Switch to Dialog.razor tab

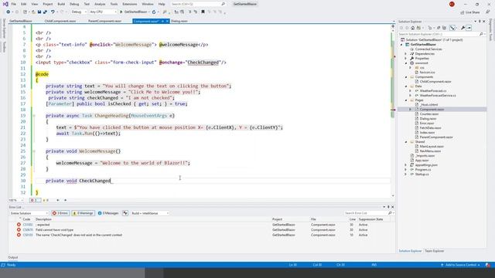[179, 21]
